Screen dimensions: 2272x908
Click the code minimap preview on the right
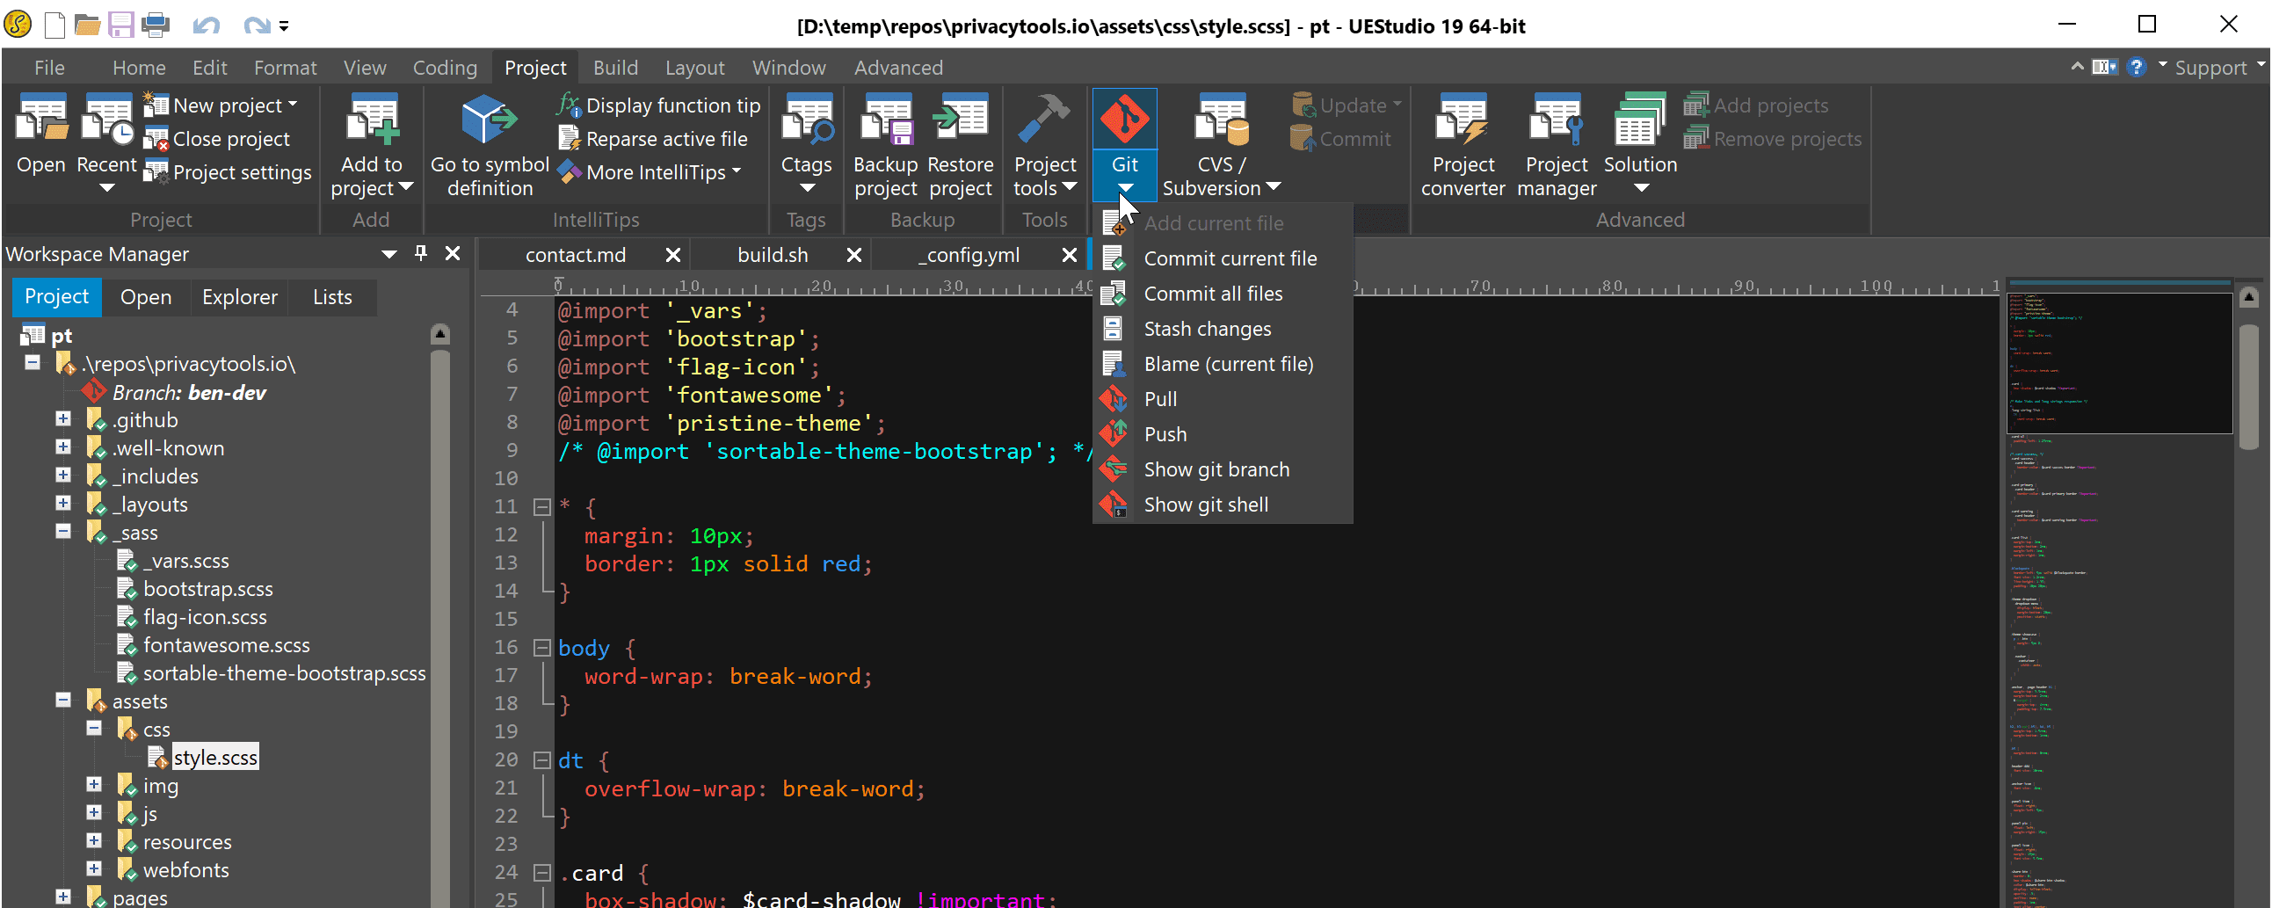pyautogui.click(x=2119, y=592)
